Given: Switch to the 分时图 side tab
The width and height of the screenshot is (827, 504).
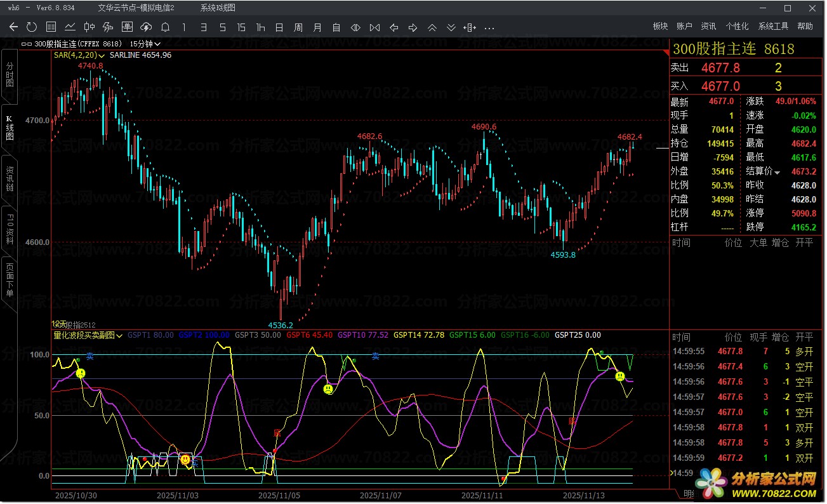Looking at the screenshot, I should click(x=10, y=74).
